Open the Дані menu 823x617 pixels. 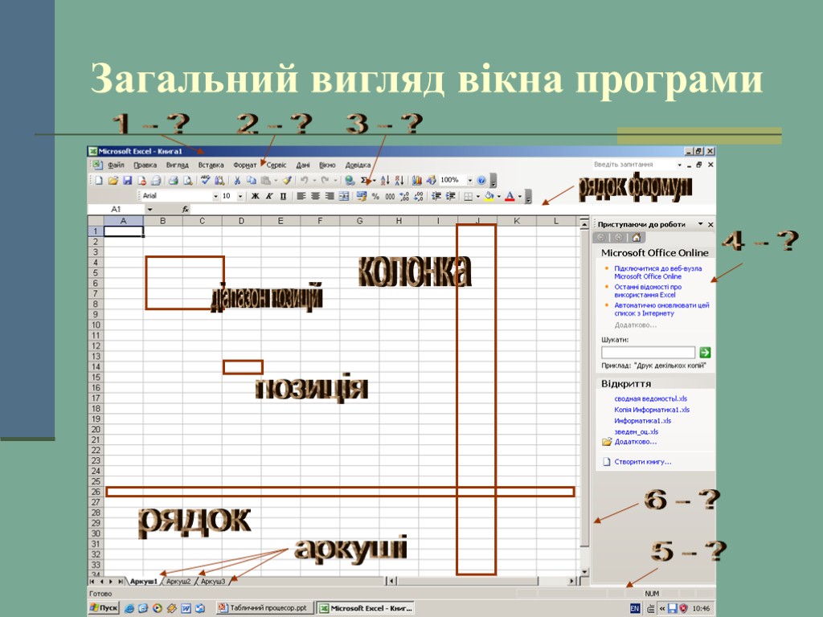[303, 165]
